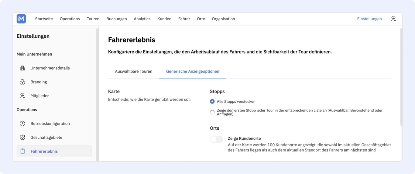This screenshot has height=174, width=415.
Task: Click the 'Einstellungen' sidebar title
Action: 33,36
